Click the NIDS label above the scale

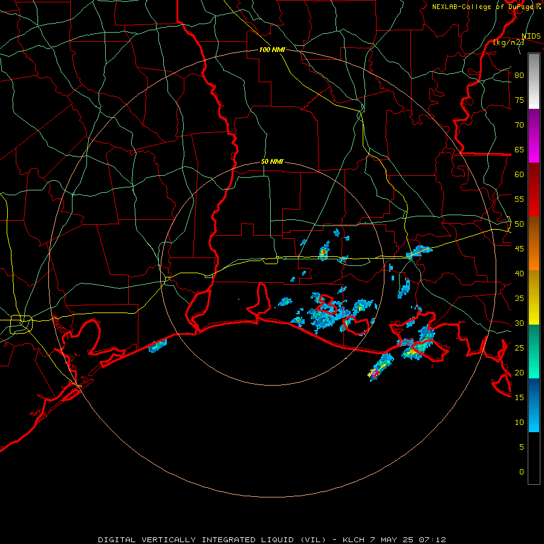coord(531,36)
